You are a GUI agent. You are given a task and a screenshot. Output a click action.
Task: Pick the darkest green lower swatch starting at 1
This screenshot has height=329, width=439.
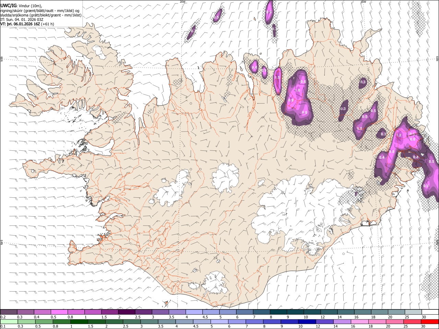(79, 321)
